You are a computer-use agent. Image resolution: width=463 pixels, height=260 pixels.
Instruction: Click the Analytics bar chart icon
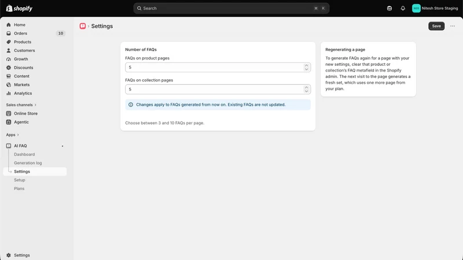point(9,93)
